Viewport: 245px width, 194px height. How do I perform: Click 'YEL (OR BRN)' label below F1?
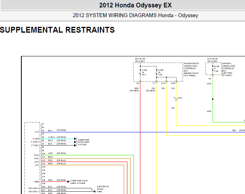[x=151, y=89]
